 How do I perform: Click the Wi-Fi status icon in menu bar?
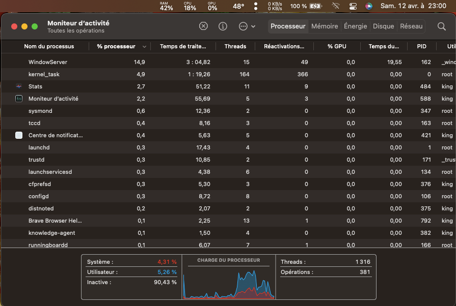(x=335, y=6)
